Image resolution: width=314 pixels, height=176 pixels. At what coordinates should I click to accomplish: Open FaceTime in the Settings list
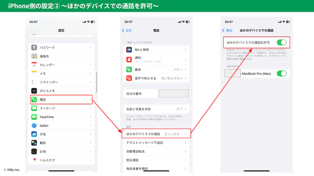[61, 117]
